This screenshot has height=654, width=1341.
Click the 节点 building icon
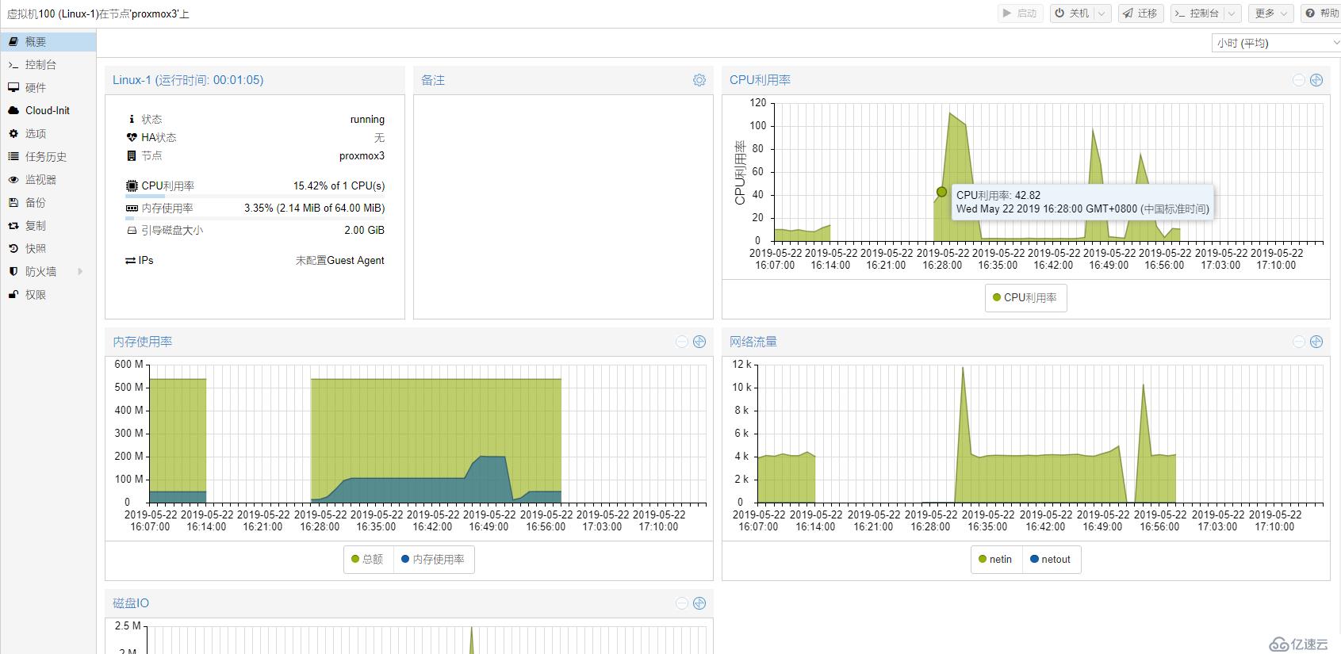pyautogui.click(x=132, y=155)
